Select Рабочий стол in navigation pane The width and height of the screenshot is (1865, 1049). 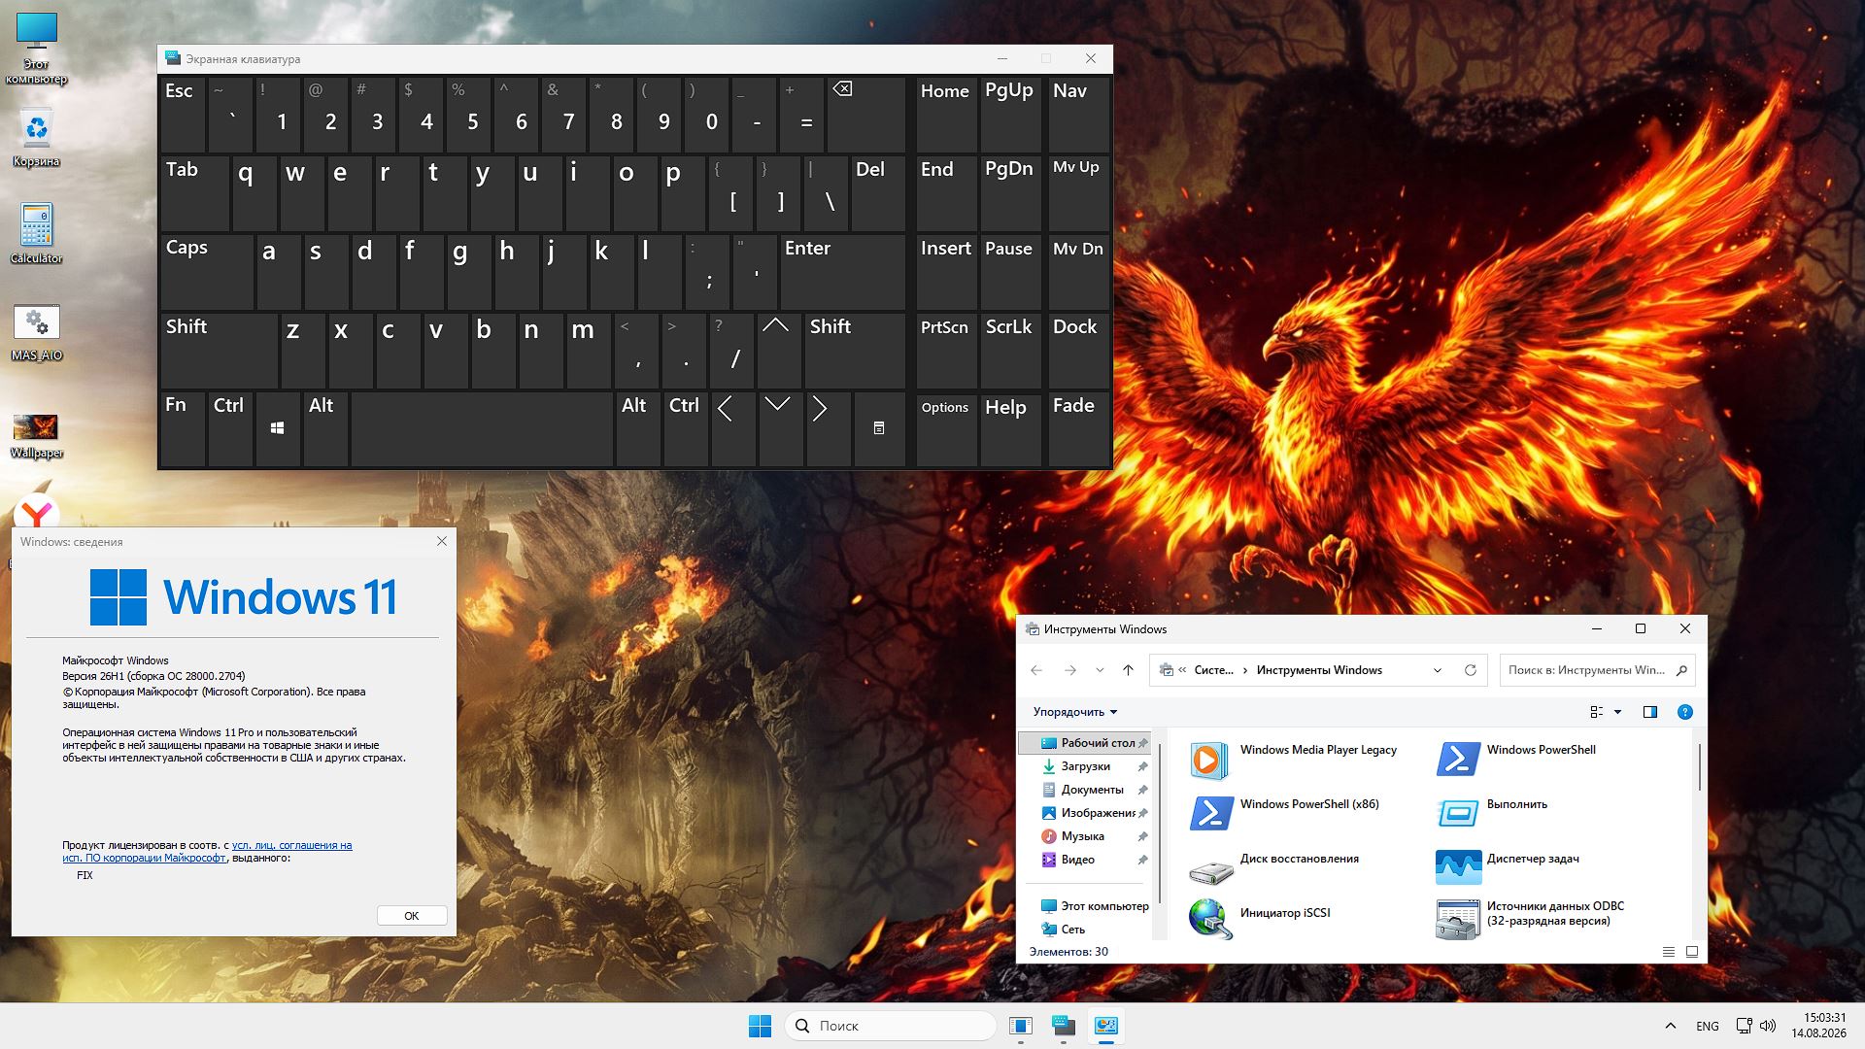pyautogui.click(x=1086, y=743)
